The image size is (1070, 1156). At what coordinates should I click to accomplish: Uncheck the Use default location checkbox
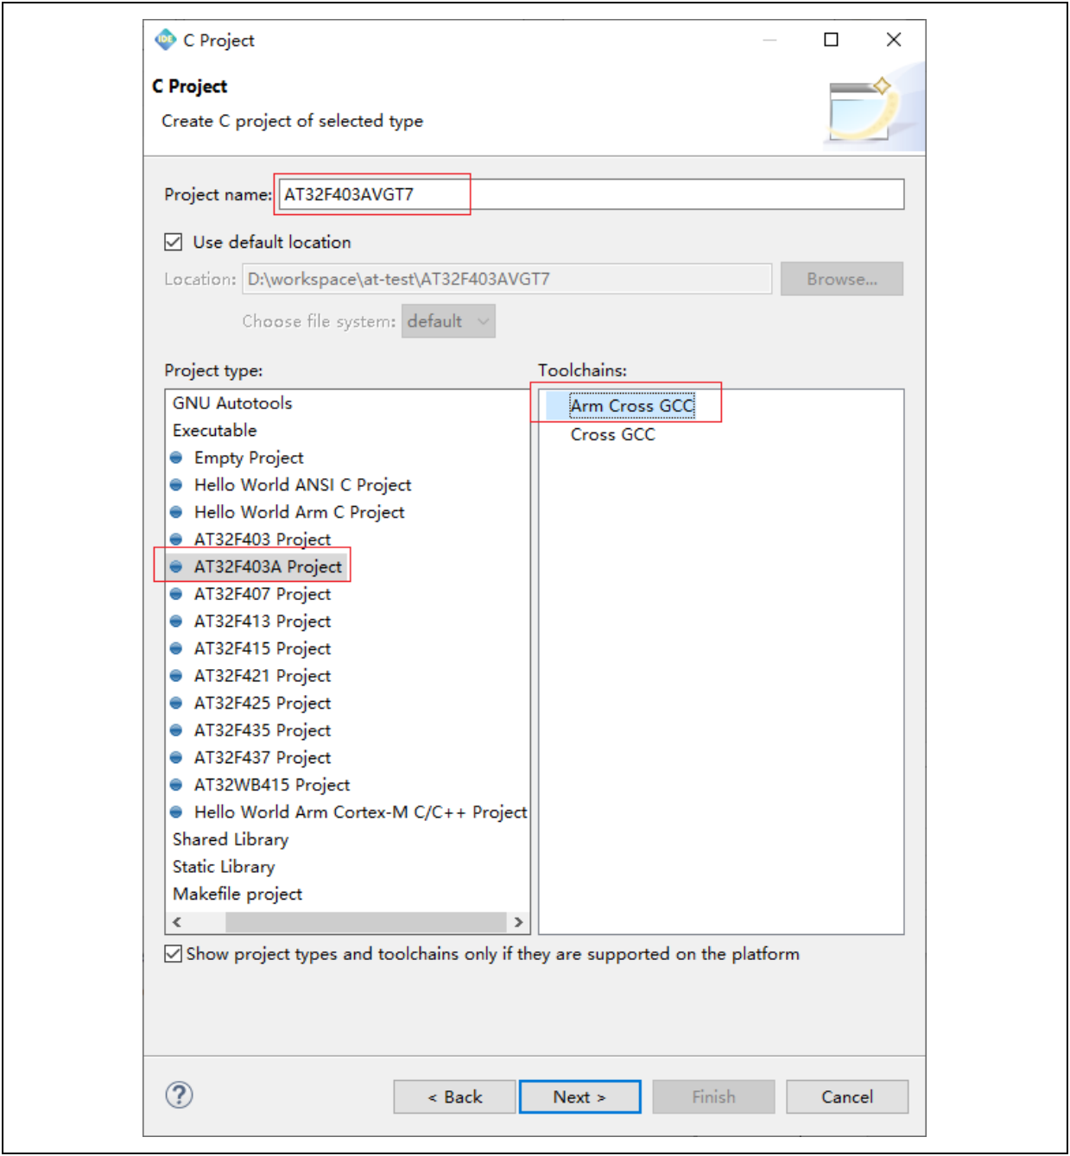click(174, 242)
